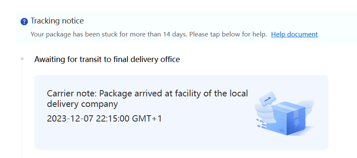Click the speech bubble showing number 1
Screen dimensions: 357x158
pyautogui.click(x=268, y=99)
